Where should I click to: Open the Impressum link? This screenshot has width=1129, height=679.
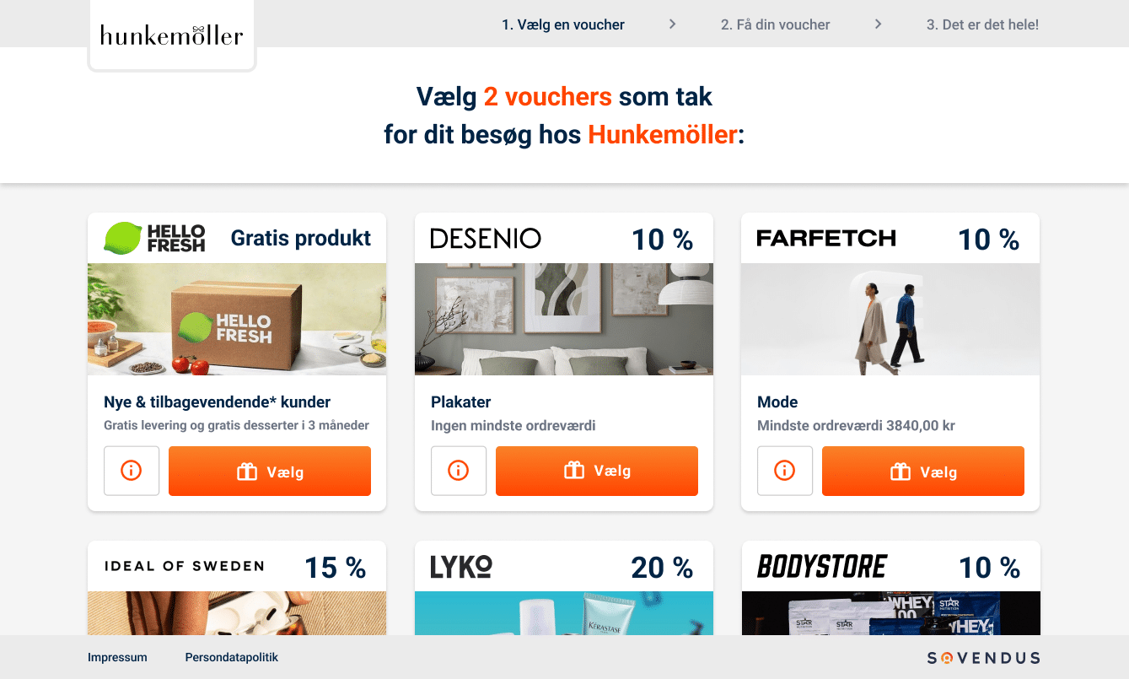(x=117, y=657)
